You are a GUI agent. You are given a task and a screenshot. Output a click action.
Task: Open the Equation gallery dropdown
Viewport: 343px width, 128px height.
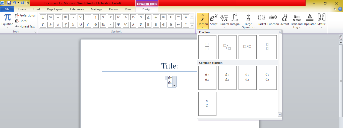click(x=7, y=21)
